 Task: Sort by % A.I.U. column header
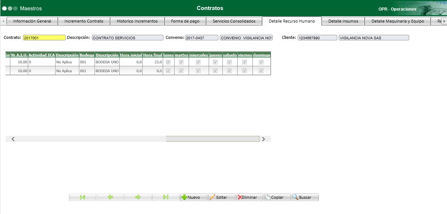[x=19, y=55]
